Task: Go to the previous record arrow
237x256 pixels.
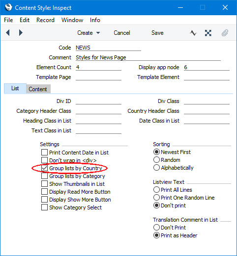Action: point(8,33)
